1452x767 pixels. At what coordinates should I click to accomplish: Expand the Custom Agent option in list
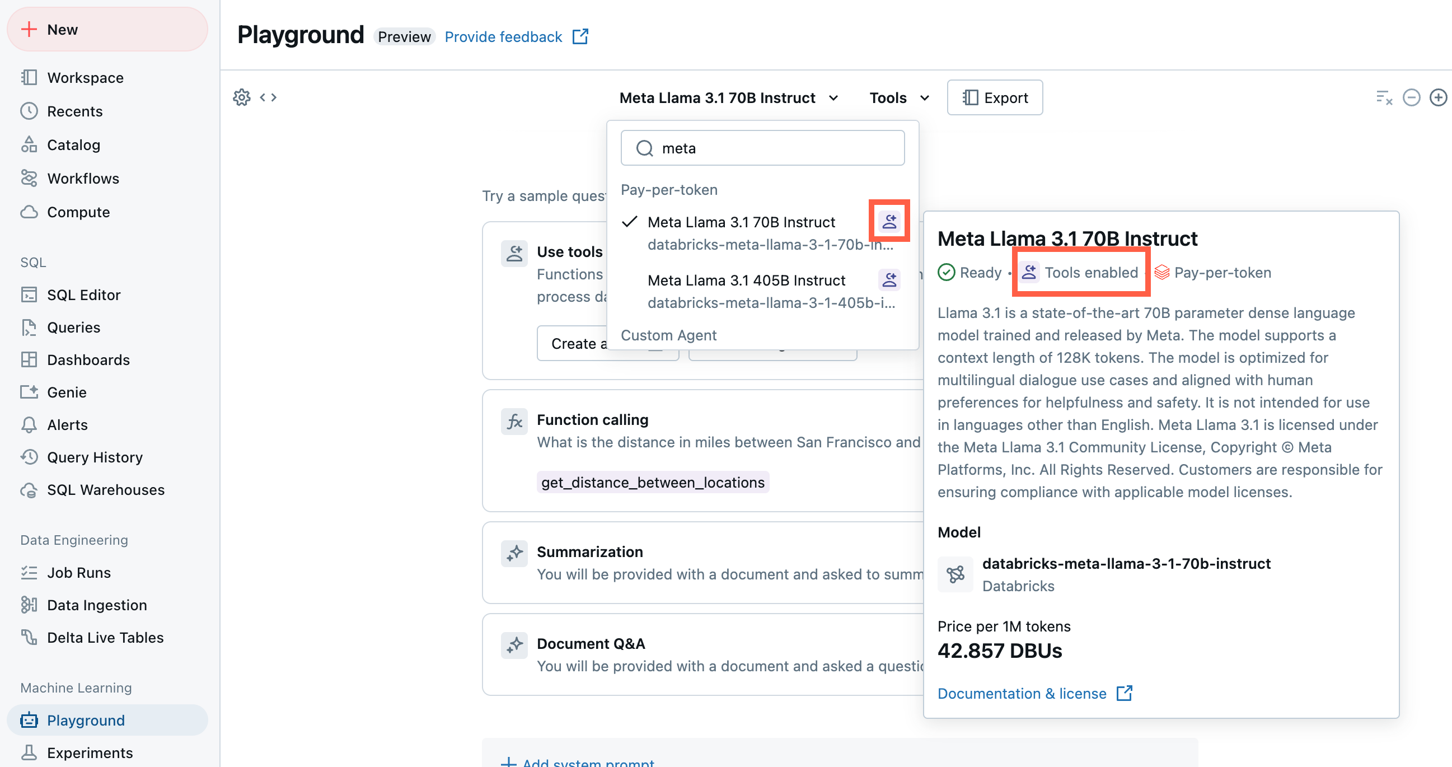click(x=669, y=335)
